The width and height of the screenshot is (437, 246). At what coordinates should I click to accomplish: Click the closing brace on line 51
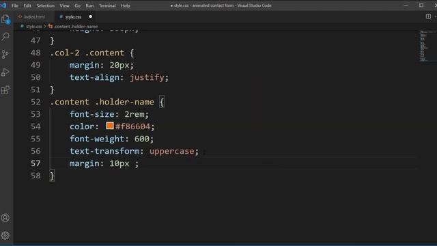(x=52, y=90)
